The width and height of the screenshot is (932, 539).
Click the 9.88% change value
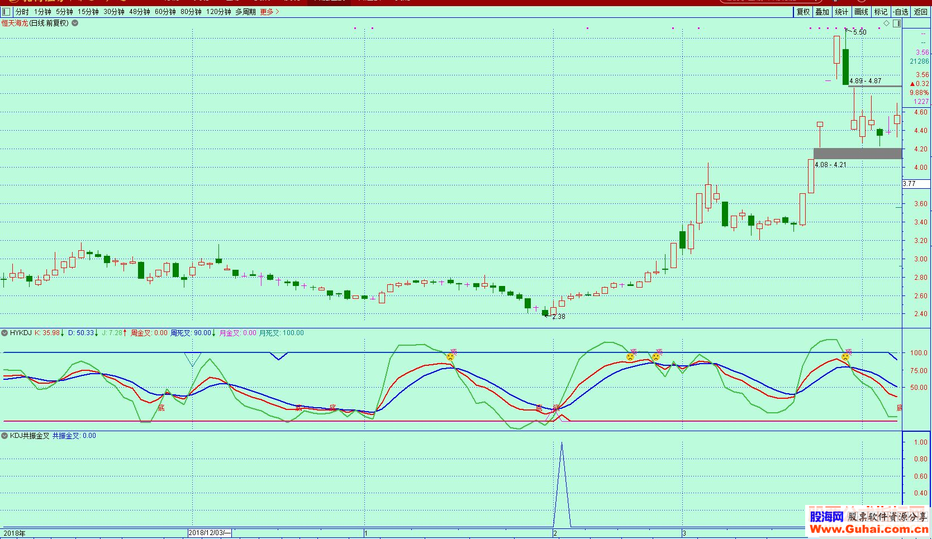(x=919, y=93)
